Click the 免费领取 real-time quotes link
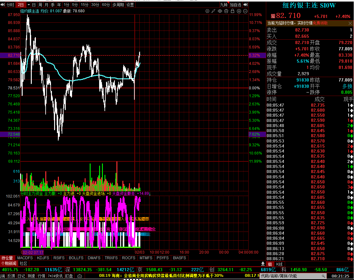354x280 pixels. (320, 23)
